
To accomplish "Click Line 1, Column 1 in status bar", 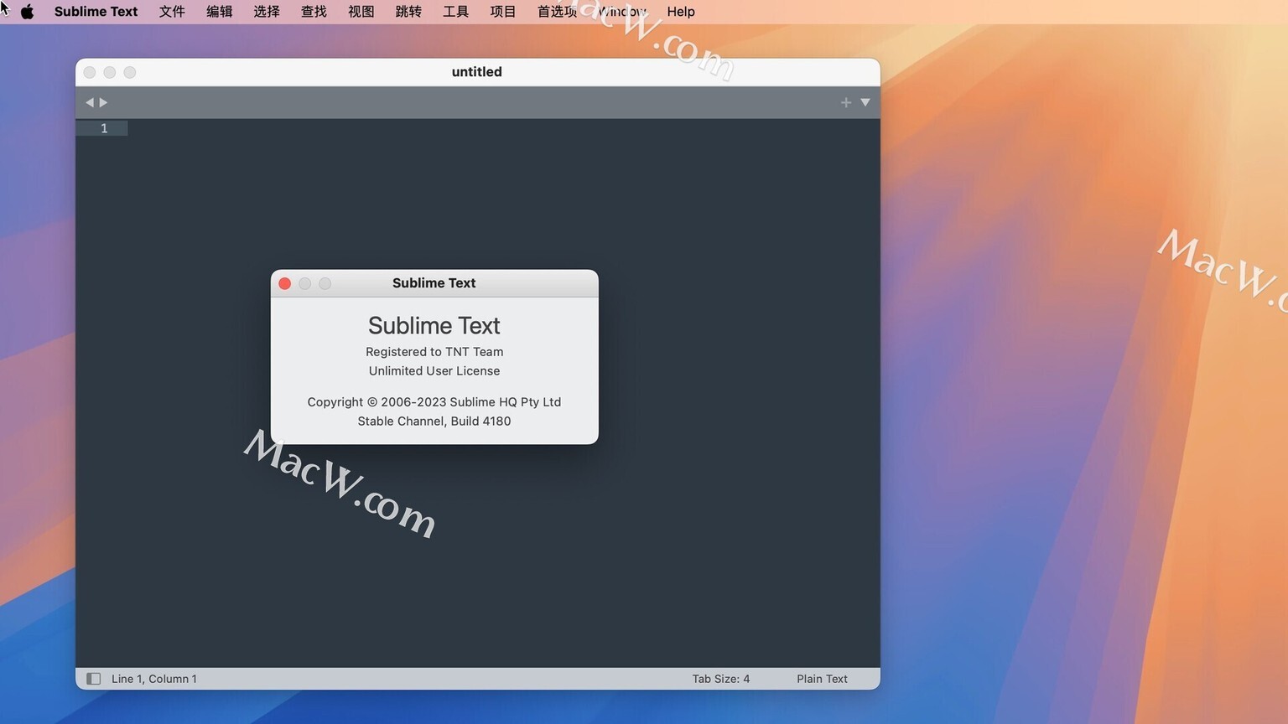I will click(x=154, y=679).
